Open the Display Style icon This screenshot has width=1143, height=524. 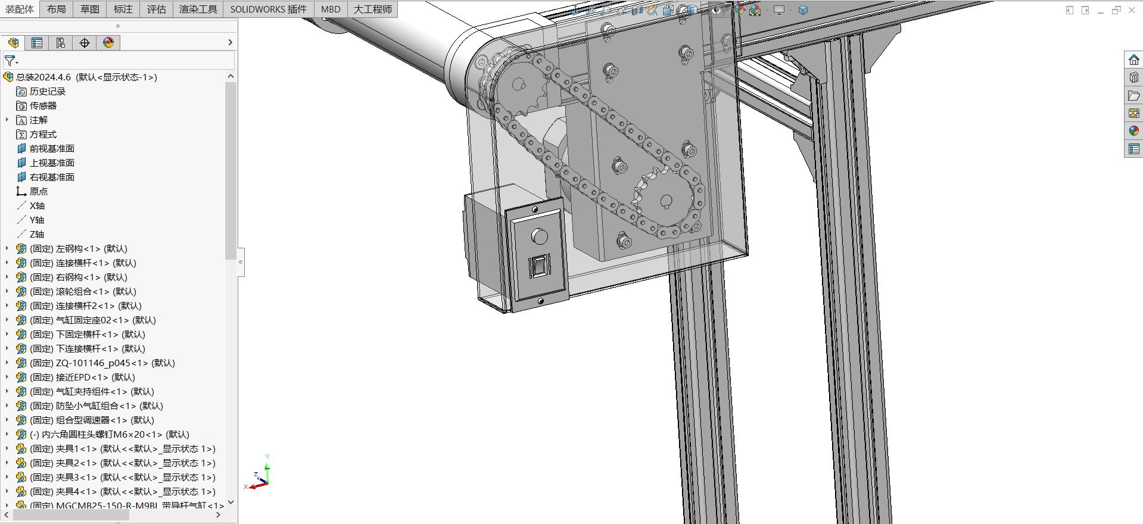691,10
